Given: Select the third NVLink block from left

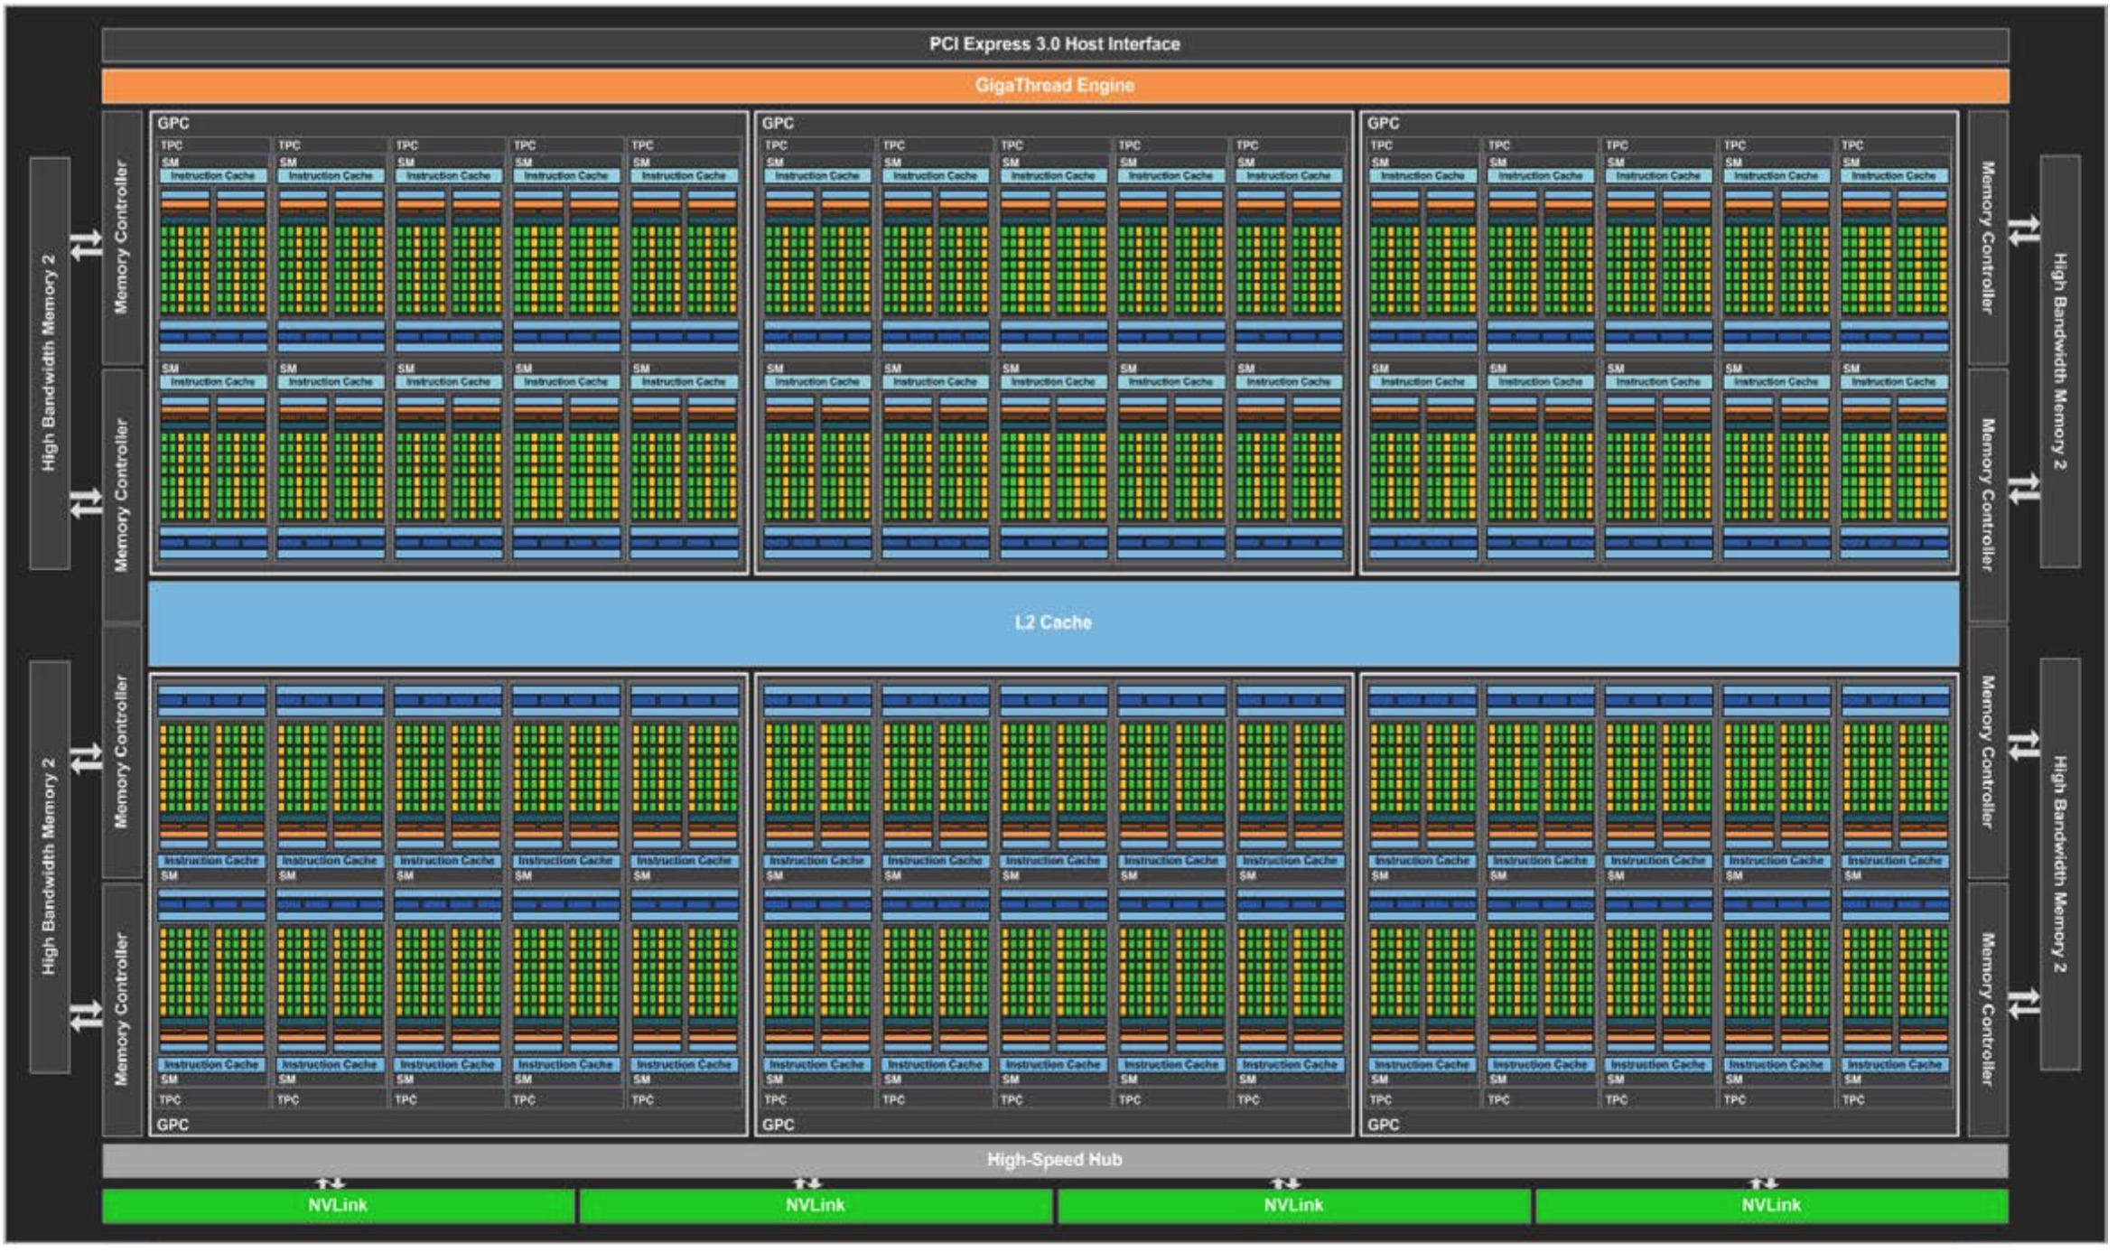Looking at the screenshot, I should coord(1293,1206).
